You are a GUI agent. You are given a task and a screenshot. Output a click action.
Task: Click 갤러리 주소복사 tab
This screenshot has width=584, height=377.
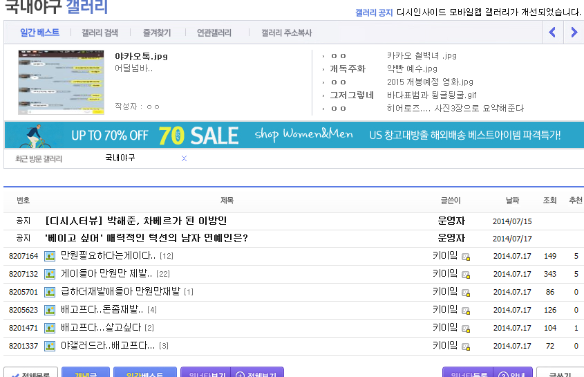(286, 33)
